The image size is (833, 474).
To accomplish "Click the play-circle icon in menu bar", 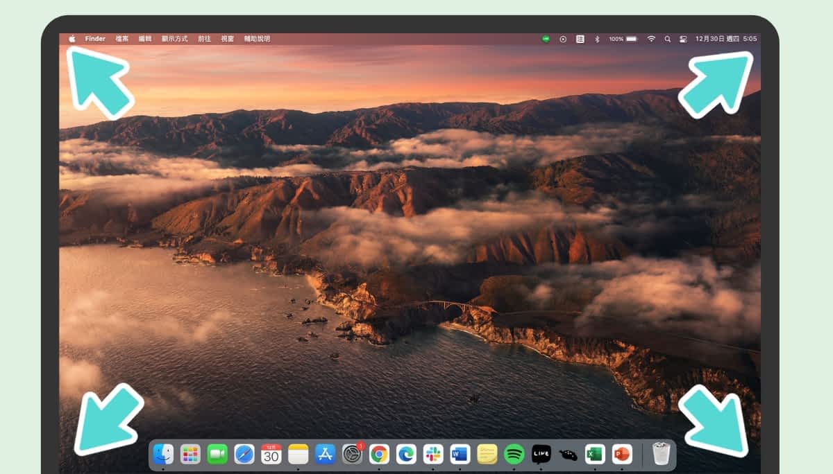I will click(x=563, y=39).
